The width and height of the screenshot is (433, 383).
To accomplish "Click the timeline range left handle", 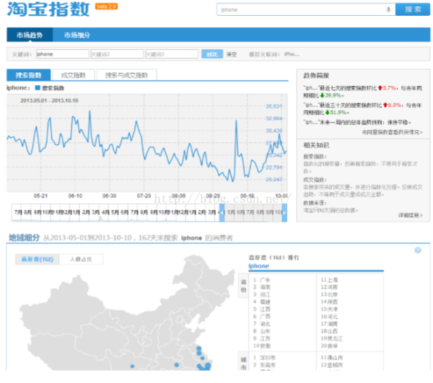I will point(223,212).
